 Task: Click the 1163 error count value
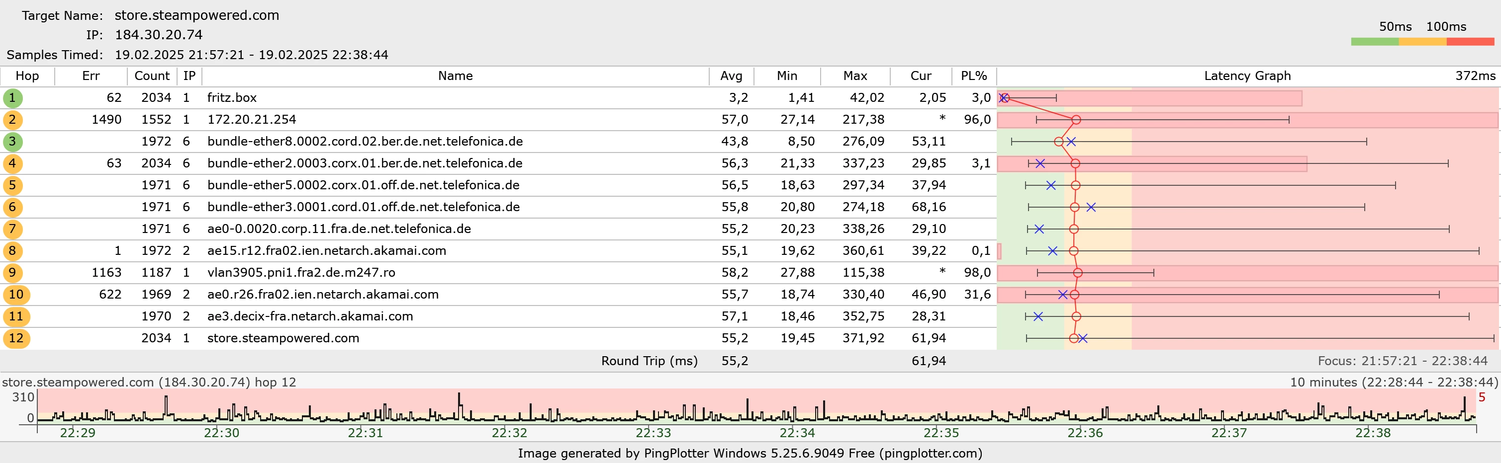click(x=106, y=272)
